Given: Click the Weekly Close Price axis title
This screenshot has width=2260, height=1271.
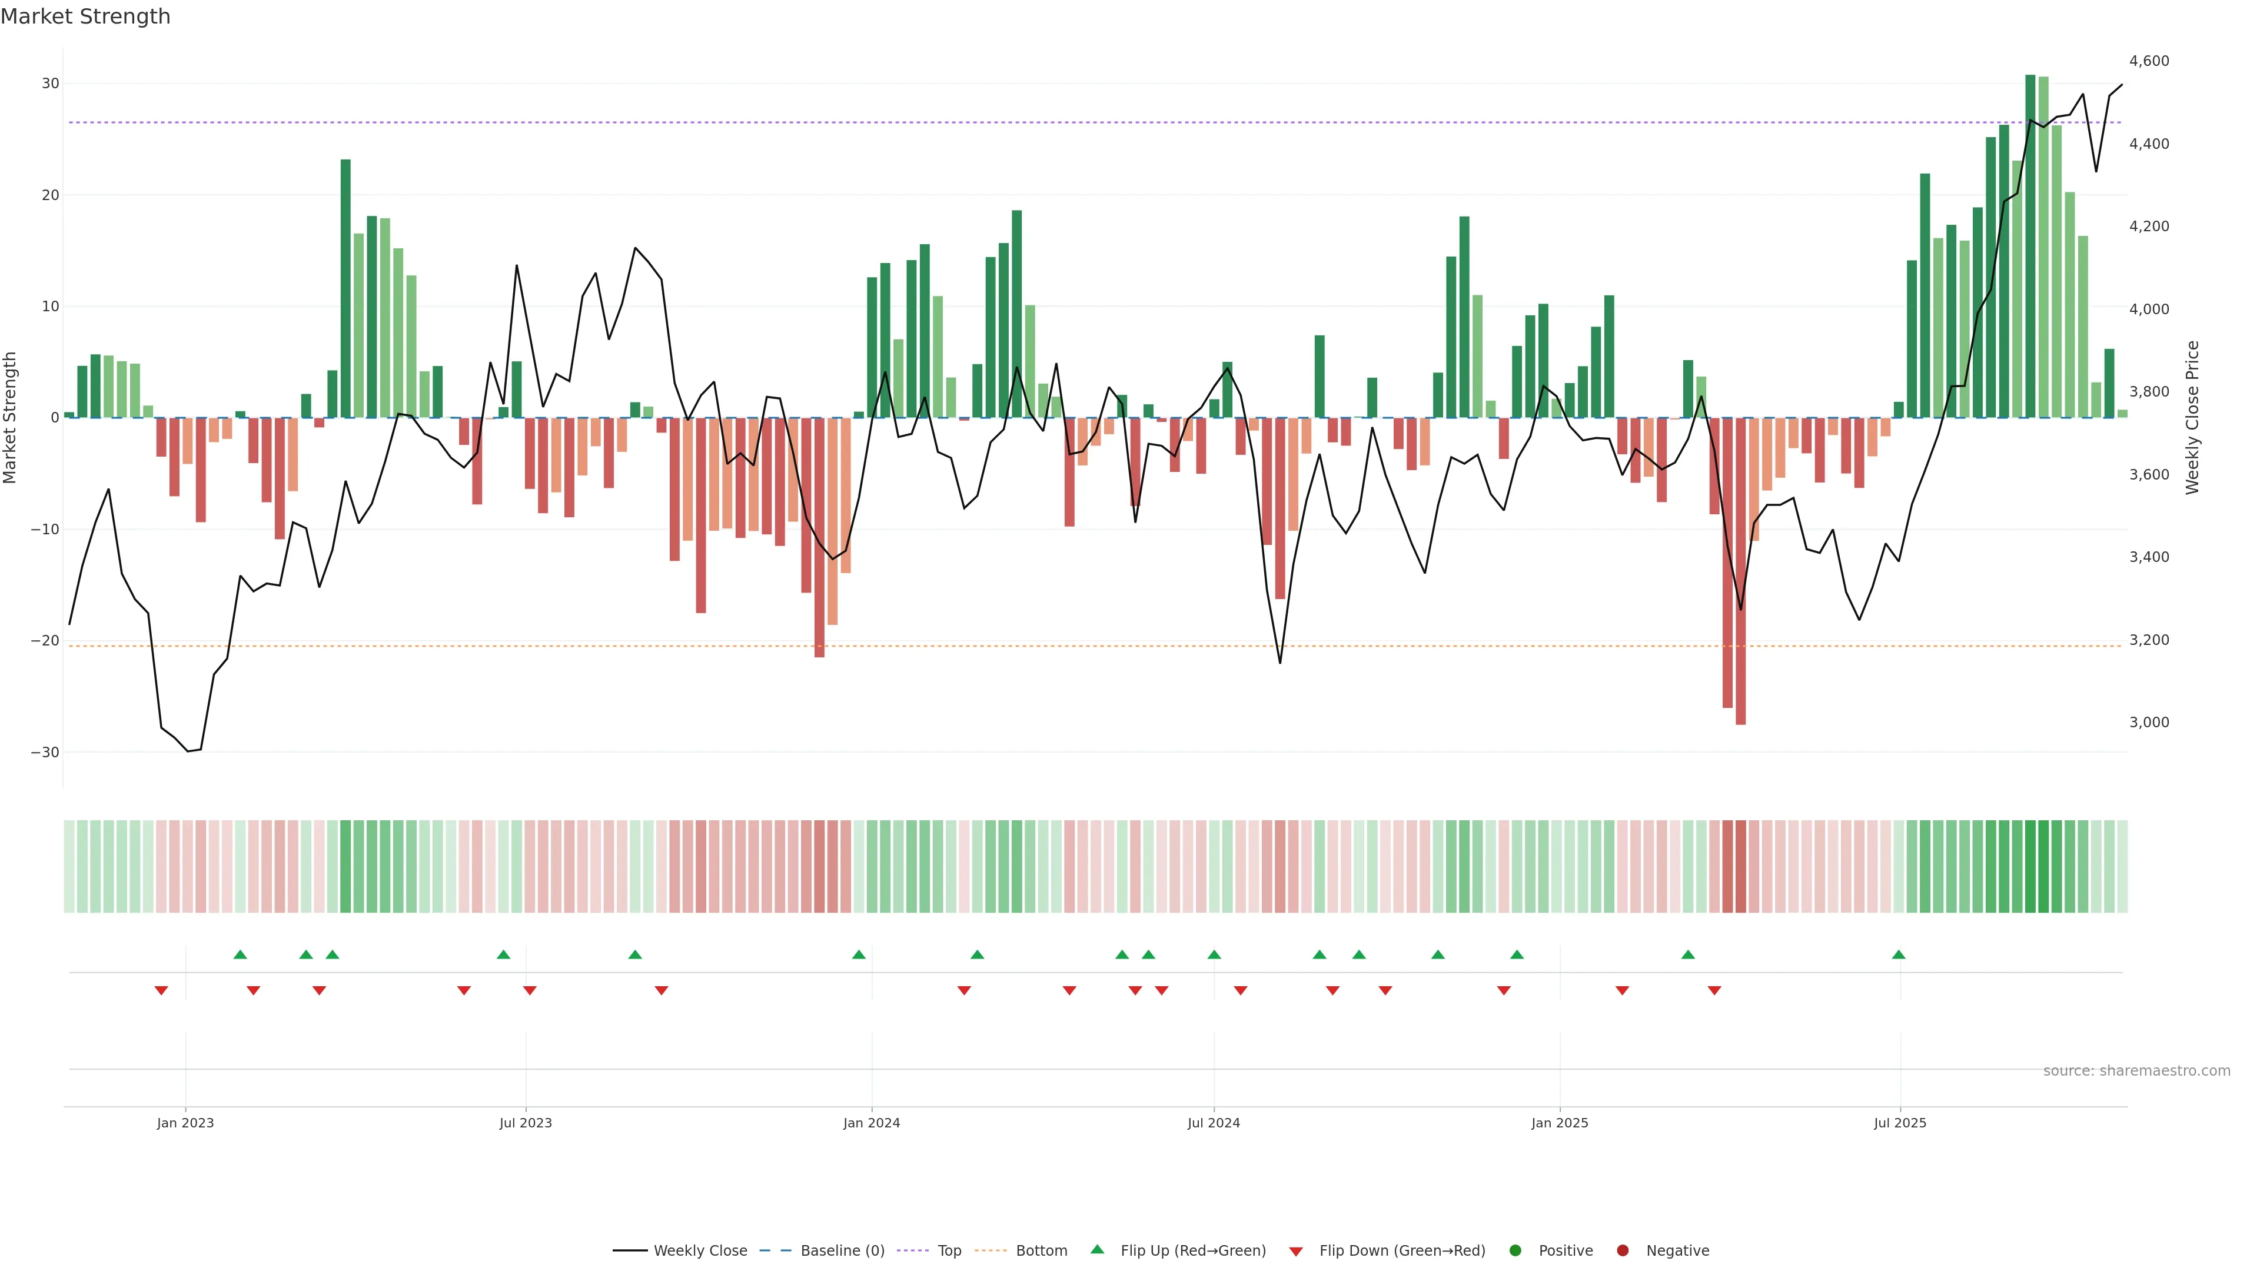Looking at the screenshot, I should point(2192,418).
